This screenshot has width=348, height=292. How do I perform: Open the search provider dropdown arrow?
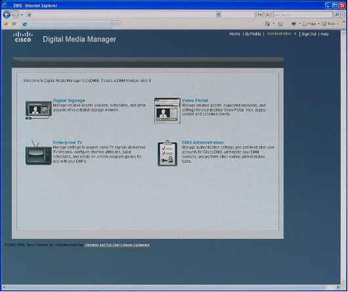[343, 15]
